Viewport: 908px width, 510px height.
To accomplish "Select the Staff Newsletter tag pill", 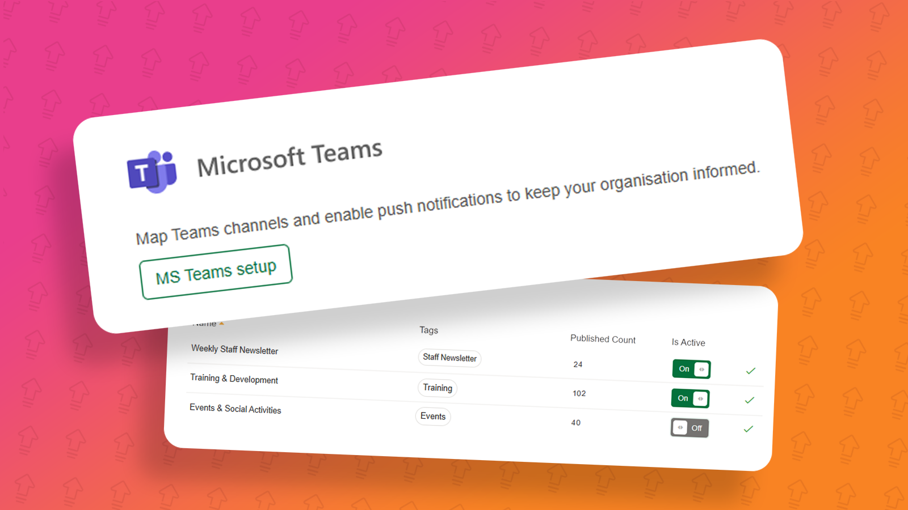I will pos(449,358).
